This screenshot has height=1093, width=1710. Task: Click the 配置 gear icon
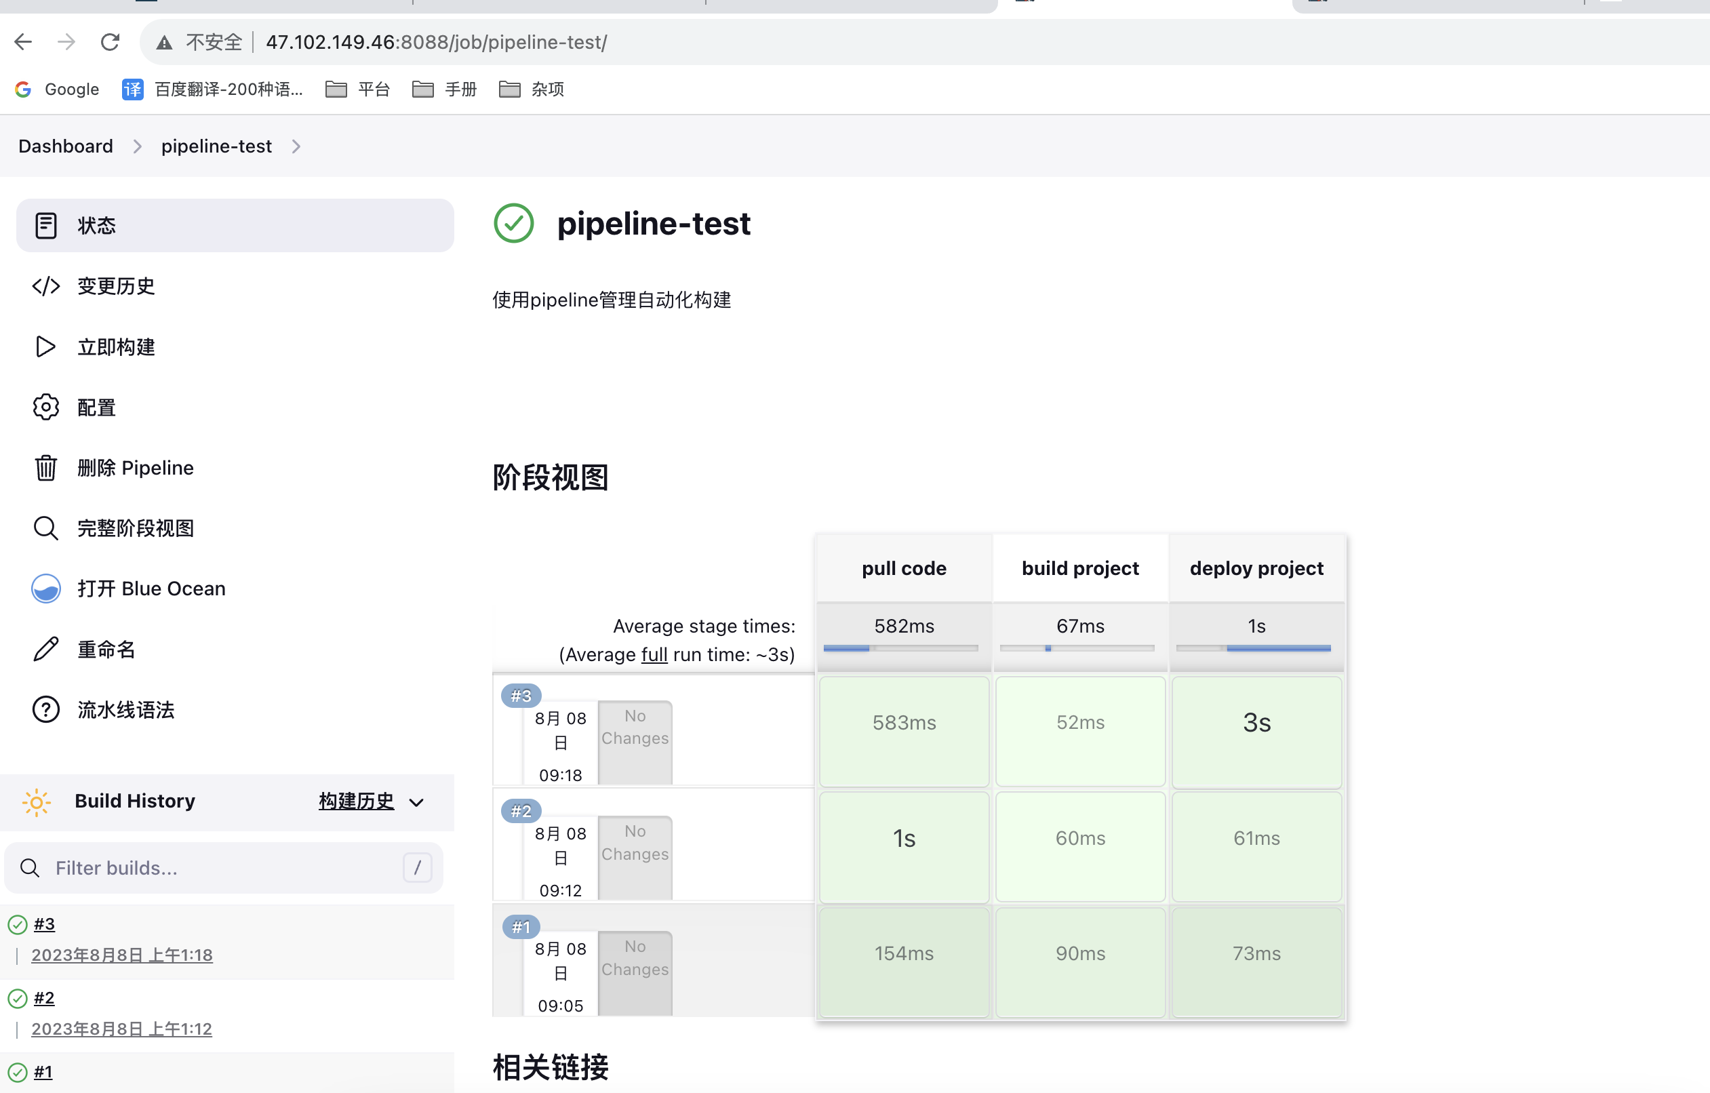[46, 408]
